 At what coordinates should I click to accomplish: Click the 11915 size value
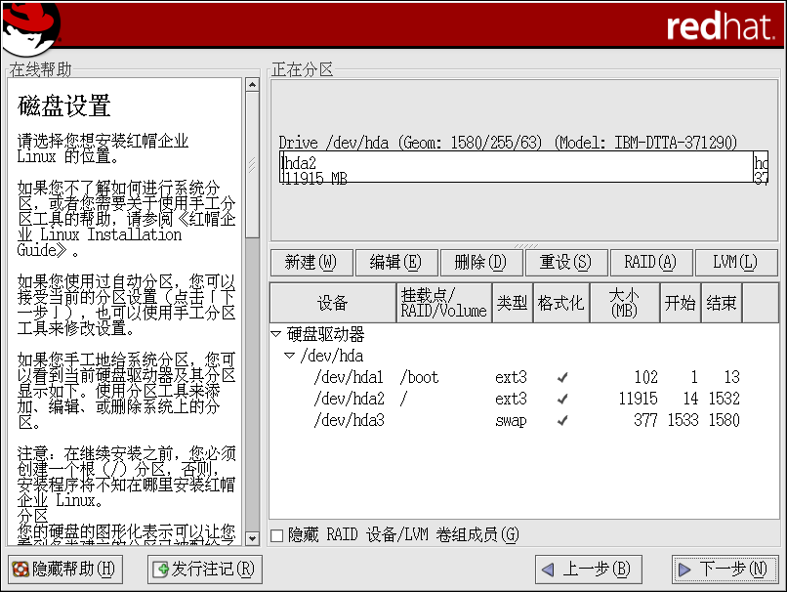[638, 399]
